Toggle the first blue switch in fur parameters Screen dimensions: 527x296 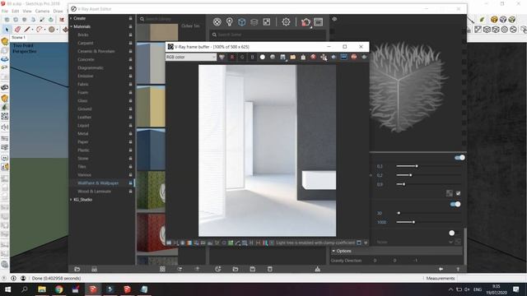pyautogui.click(x=459, y=157)
